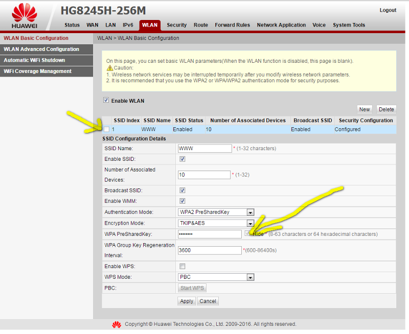
Task: Open the IPv6 tab
Action: click(x=128, y=25)
